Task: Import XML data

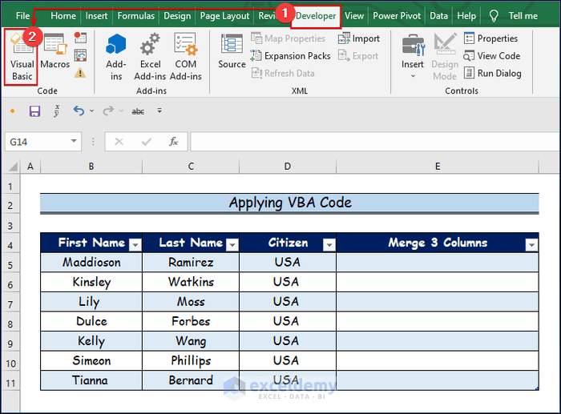Action: (359, 38)
